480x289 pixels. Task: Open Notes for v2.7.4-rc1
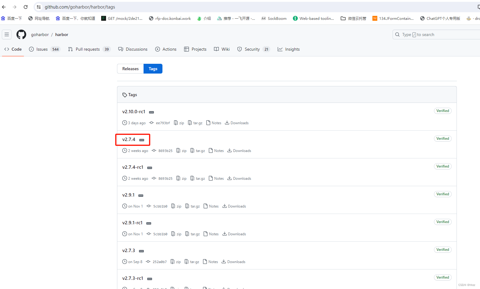(216, 179)
